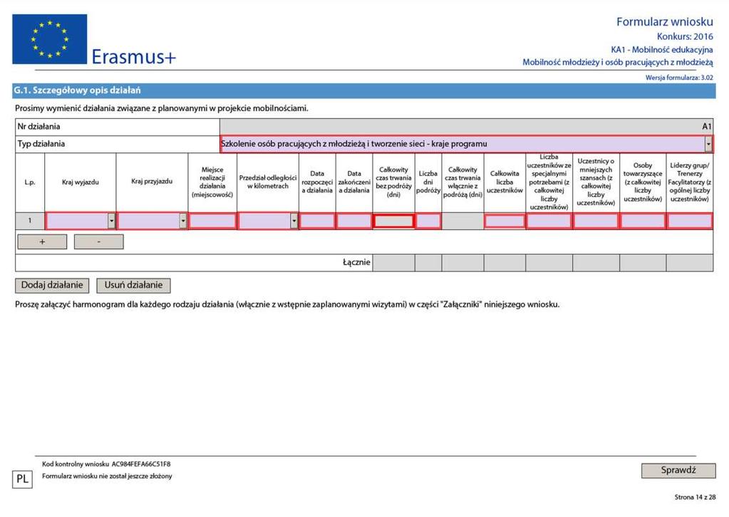Click the Sprawdź button
This screenshot has width=729, height=517.
678,470
